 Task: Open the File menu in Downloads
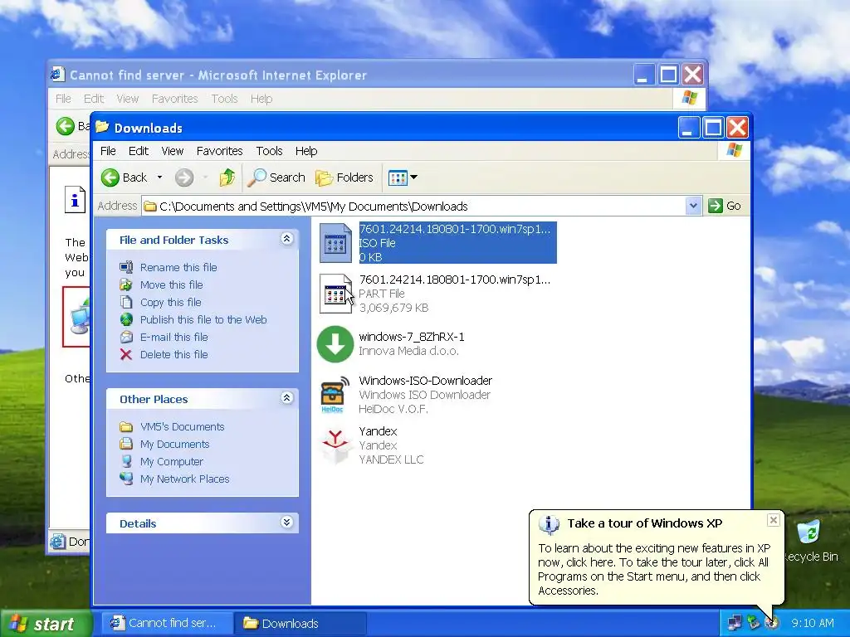click(108, 151)
